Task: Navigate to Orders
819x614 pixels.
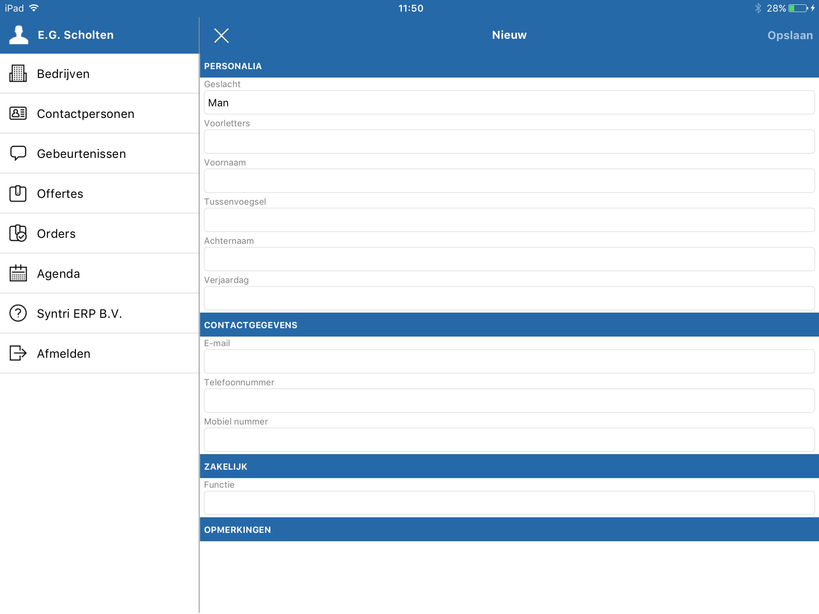Action: click(x=100, y=233)
